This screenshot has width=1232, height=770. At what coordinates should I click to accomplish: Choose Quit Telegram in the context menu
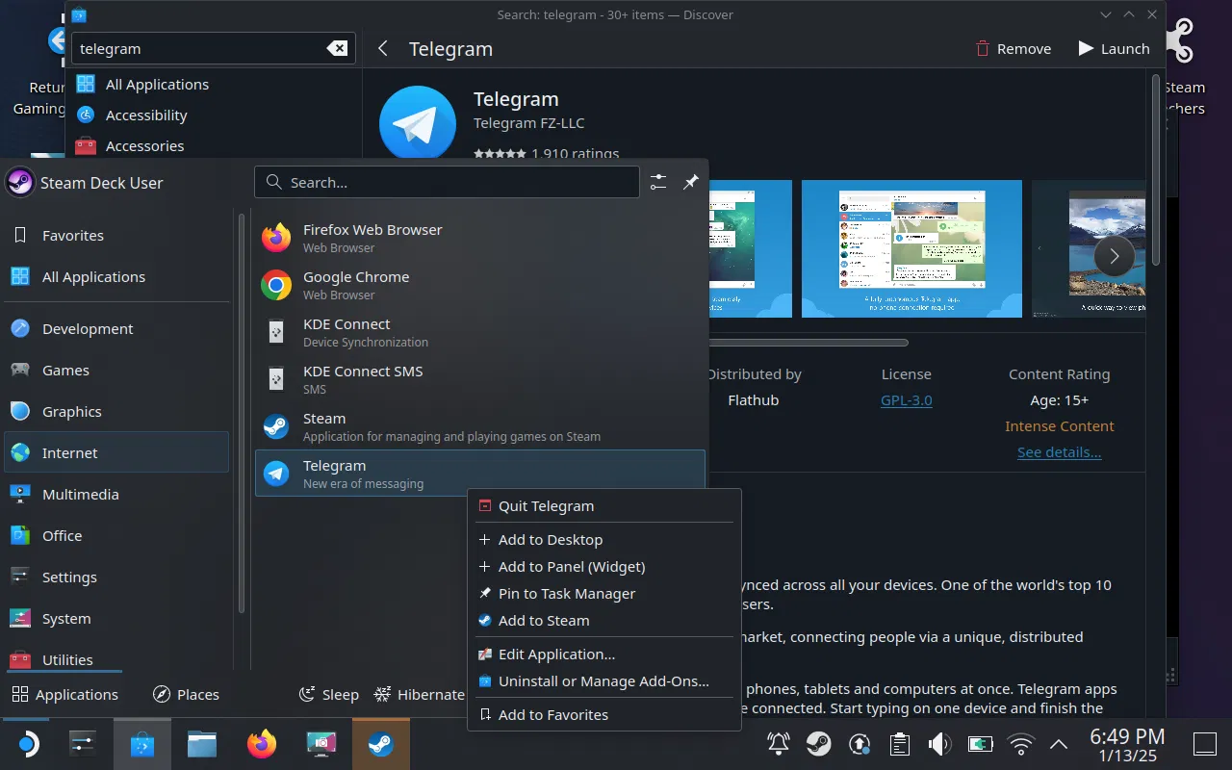[604, 506]
